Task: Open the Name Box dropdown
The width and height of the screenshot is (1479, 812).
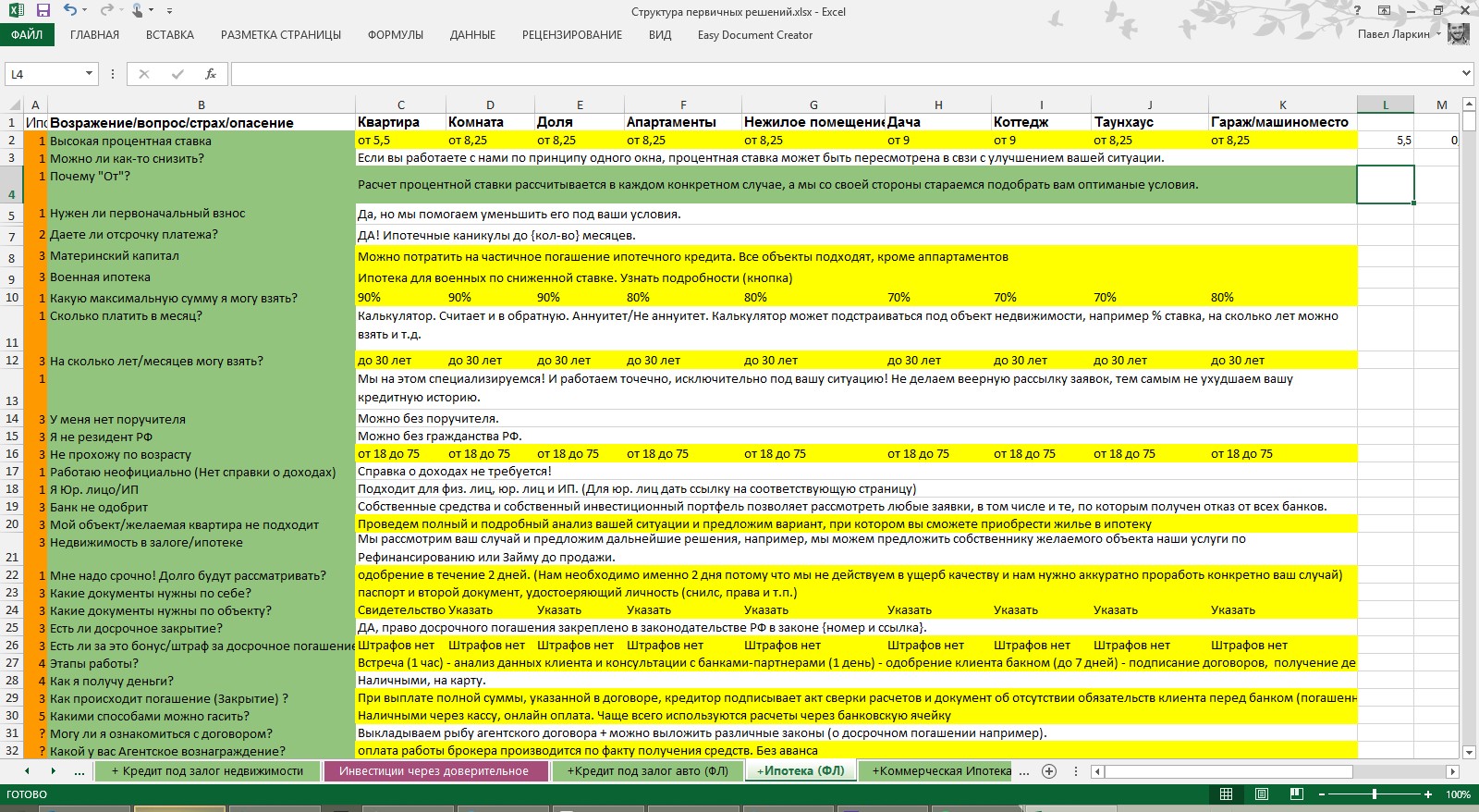Action: click(x=89, y=74)
